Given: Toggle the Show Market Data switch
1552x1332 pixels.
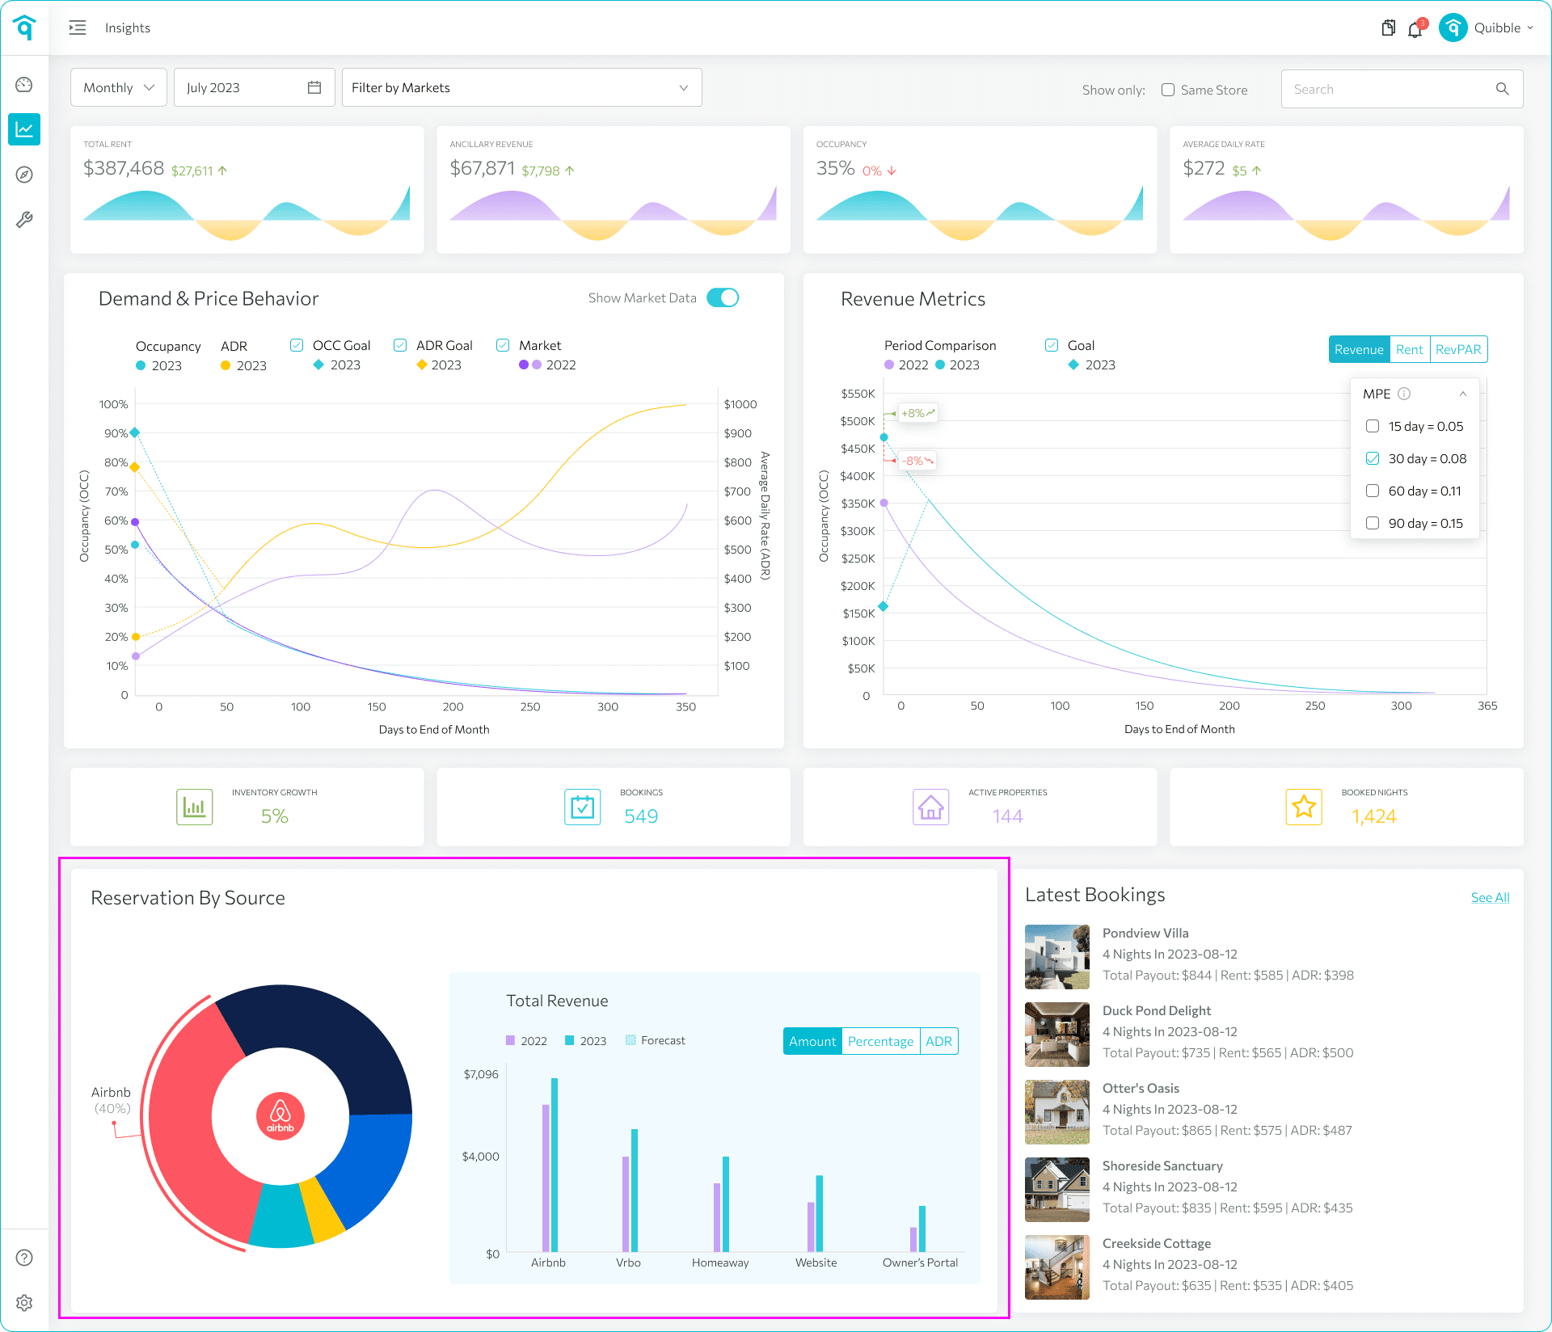Looking at the screenshot, I should point(723,297).
